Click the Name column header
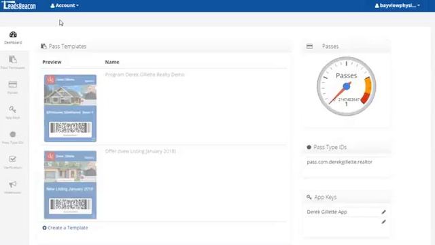 tap(112, 62)
